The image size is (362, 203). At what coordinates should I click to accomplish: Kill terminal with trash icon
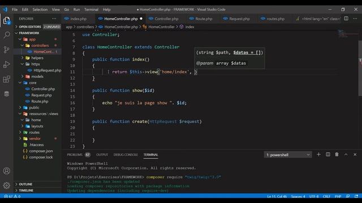pyautogui.click(x=337, y=155)
